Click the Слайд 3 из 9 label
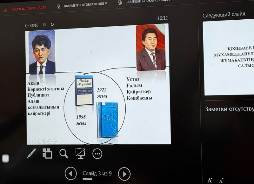 coord(97,174)
